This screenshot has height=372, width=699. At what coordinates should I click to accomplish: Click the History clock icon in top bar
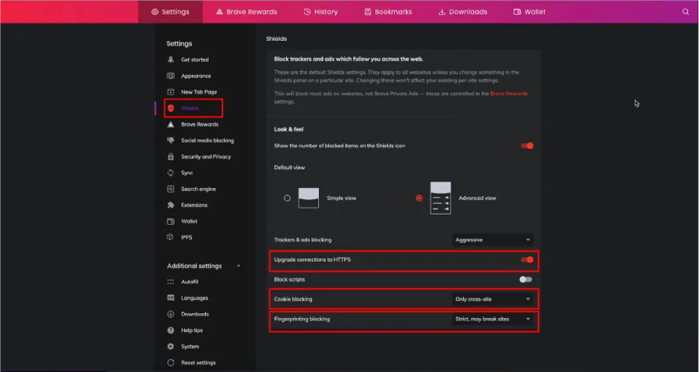tap(307, 12)
